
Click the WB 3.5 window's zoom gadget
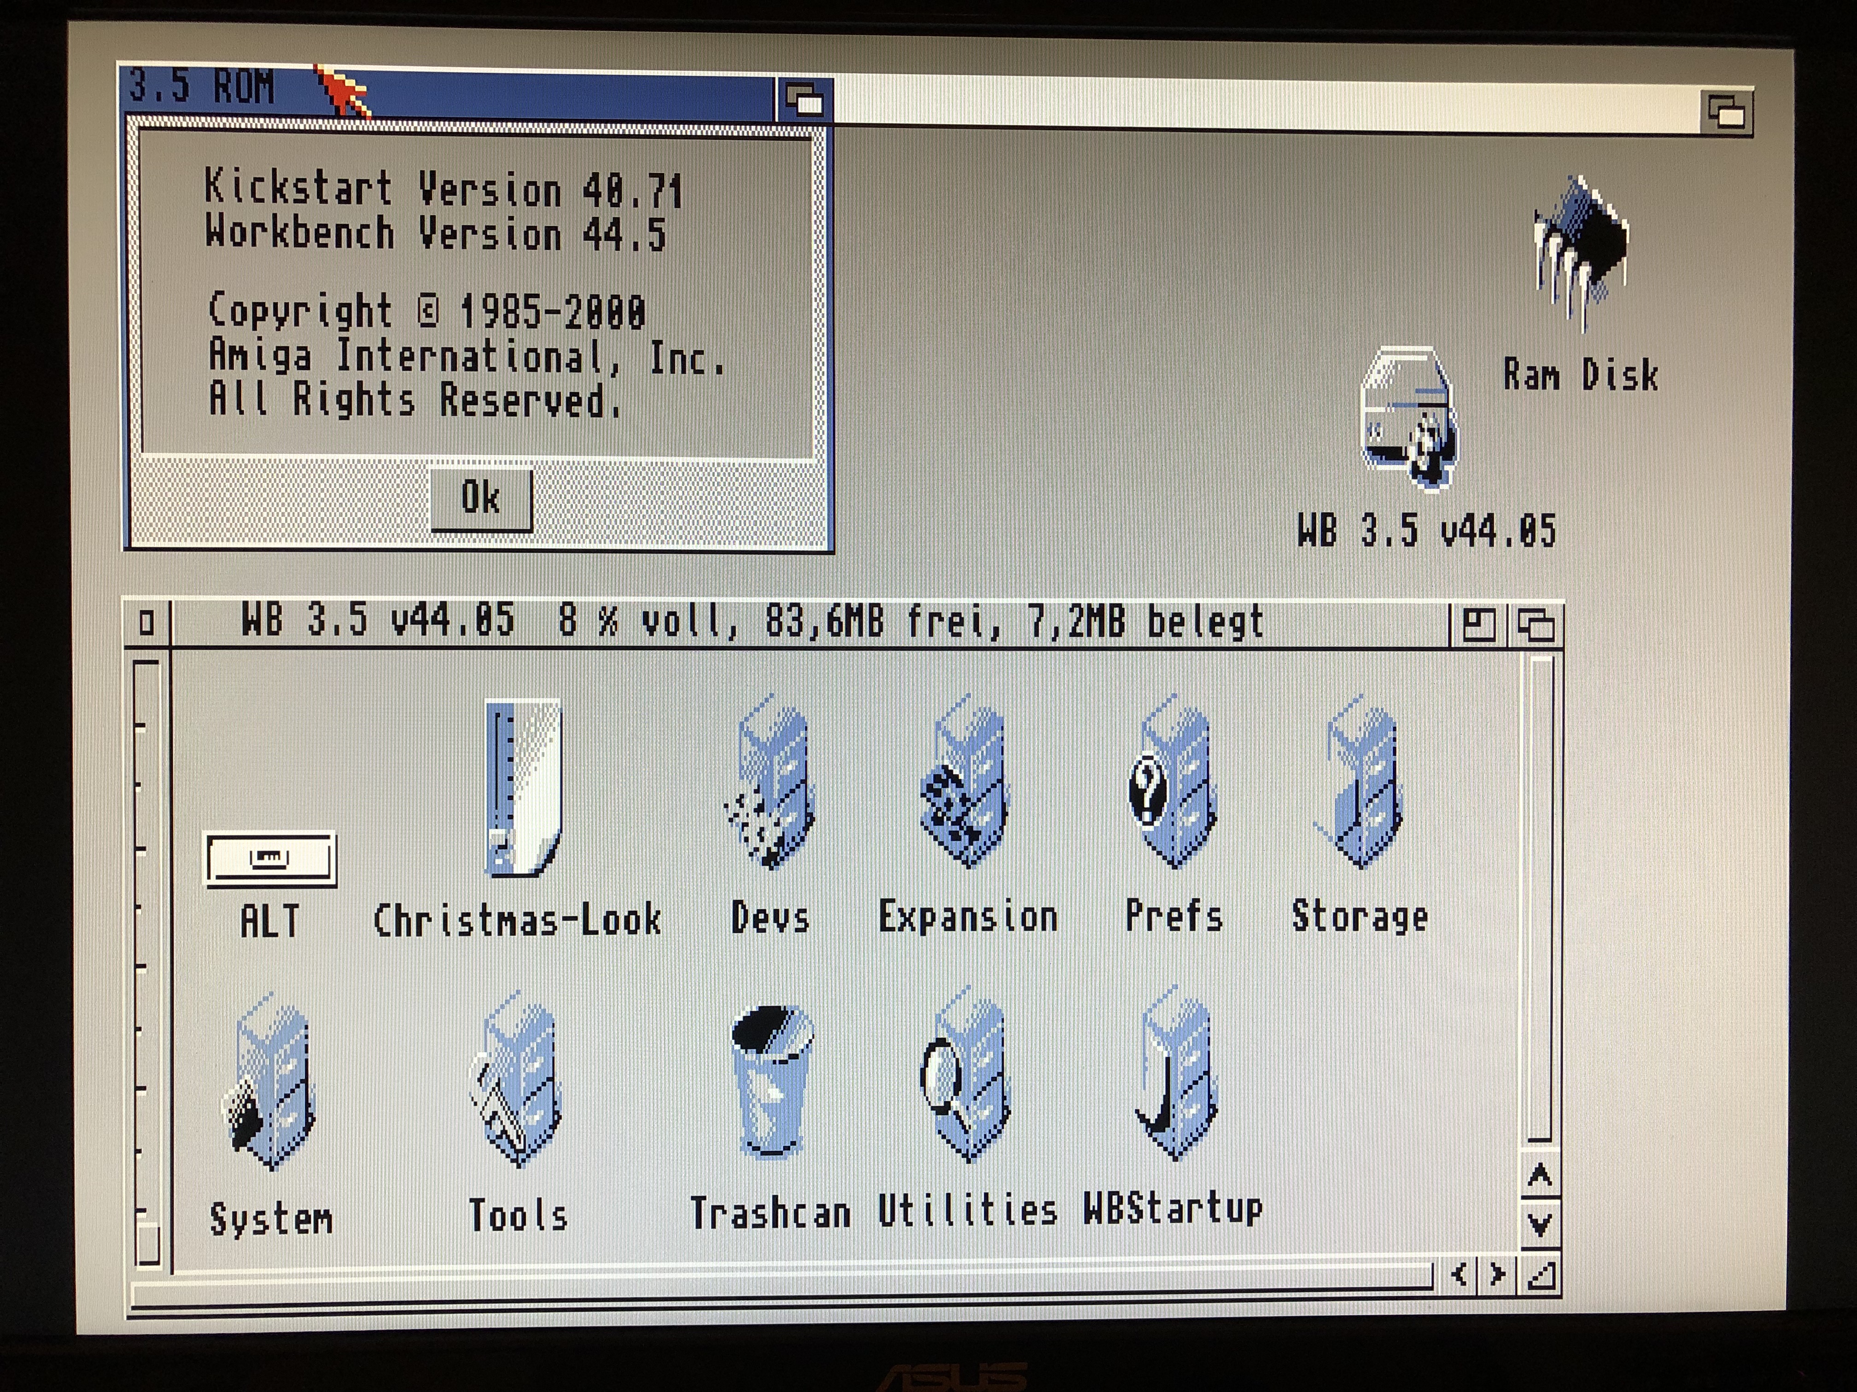pyautogui.click(x=1478, y=625)
